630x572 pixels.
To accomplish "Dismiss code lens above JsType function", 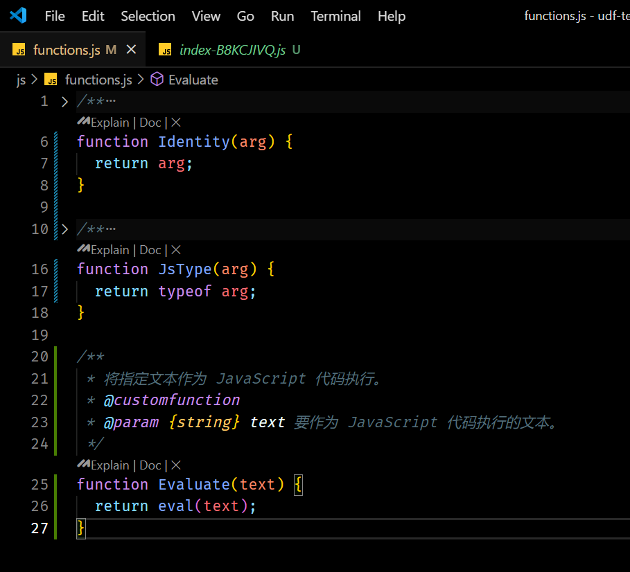I will point(176,250).
